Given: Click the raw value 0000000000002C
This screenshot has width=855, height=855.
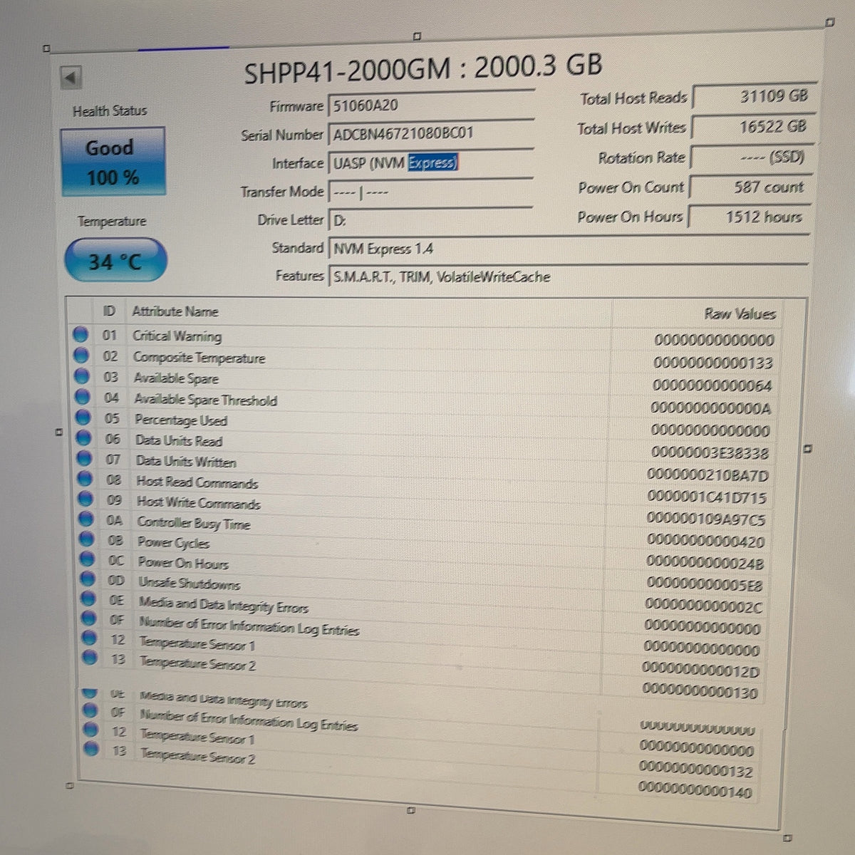Looking at the screenshot, I should [703, 607].
